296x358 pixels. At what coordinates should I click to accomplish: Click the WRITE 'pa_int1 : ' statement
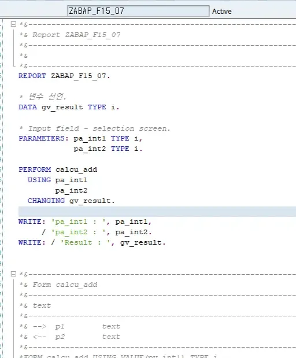coord(85,222)
